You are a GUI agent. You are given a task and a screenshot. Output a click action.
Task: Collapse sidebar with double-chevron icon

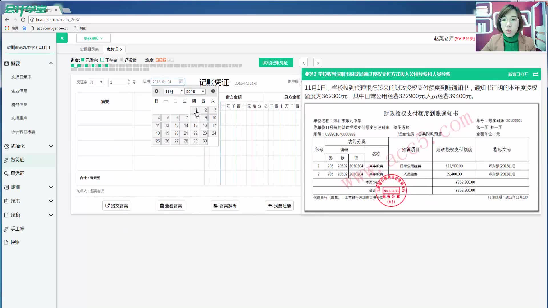pos(62,38)
